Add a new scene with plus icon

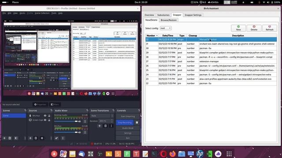(4, 138)
